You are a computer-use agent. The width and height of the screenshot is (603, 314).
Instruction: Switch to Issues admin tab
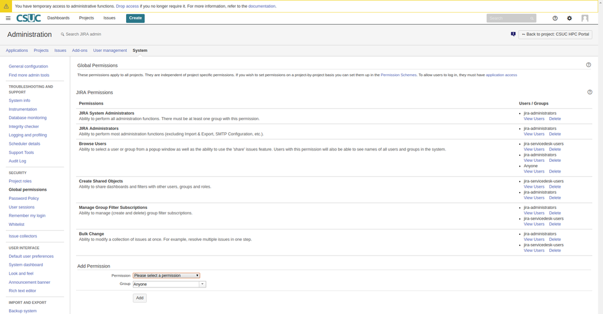point(60,50)
